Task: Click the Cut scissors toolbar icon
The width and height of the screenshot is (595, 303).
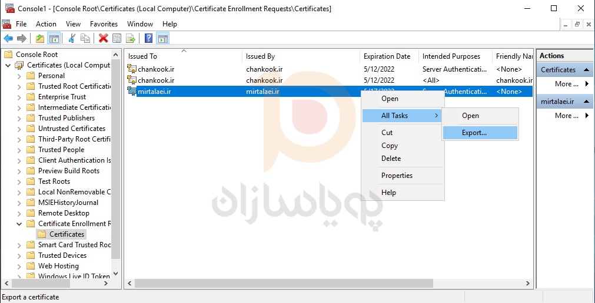Action: coord(72,39)
